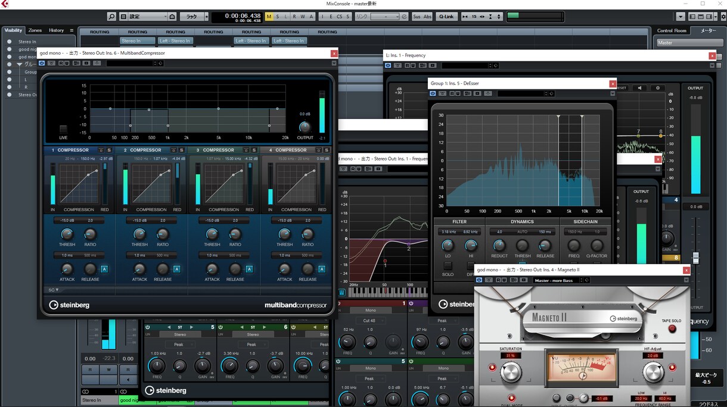
Task: Click the Magneto II plugin power icon
Action: [479, 280]
